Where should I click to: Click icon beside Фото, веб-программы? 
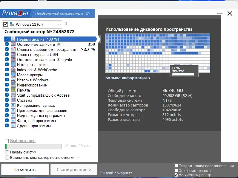[x=13, y=121]
